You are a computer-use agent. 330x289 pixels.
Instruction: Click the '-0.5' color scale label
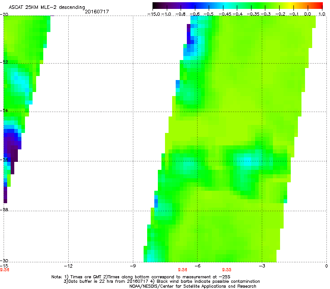(208, 14)
